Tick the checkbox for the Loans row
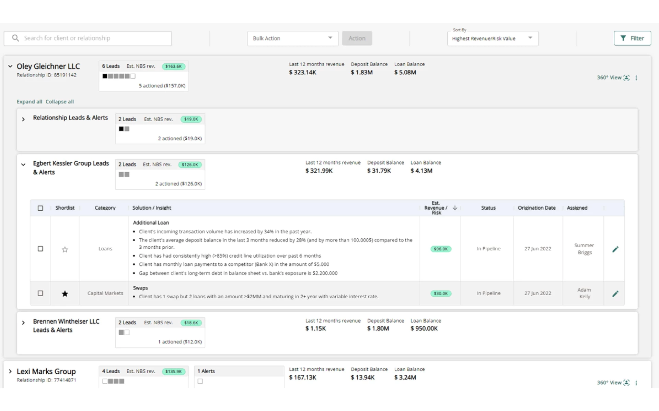 [41, 249]
